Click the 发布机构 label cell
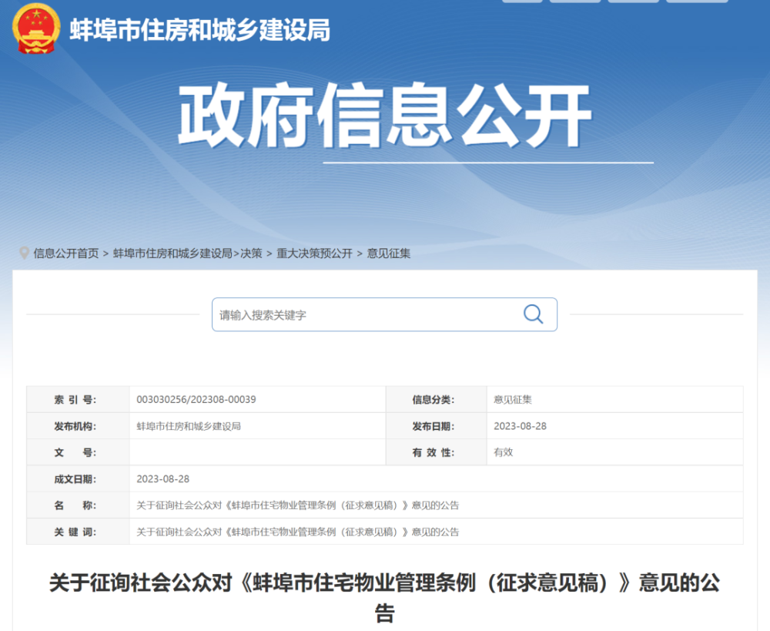 tap(78, 426)
